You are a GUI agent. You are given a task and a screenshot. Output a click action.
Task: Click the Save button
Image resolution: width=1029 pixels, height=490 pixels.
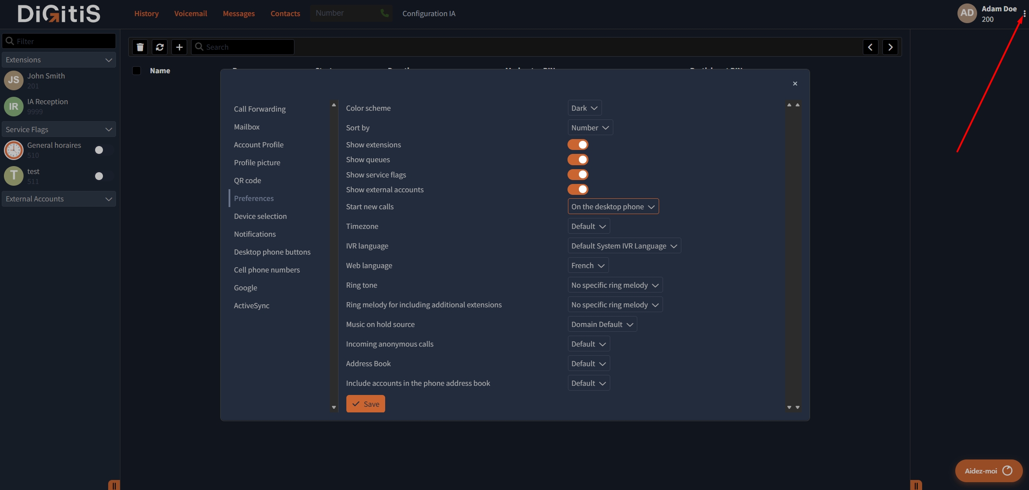366,404
